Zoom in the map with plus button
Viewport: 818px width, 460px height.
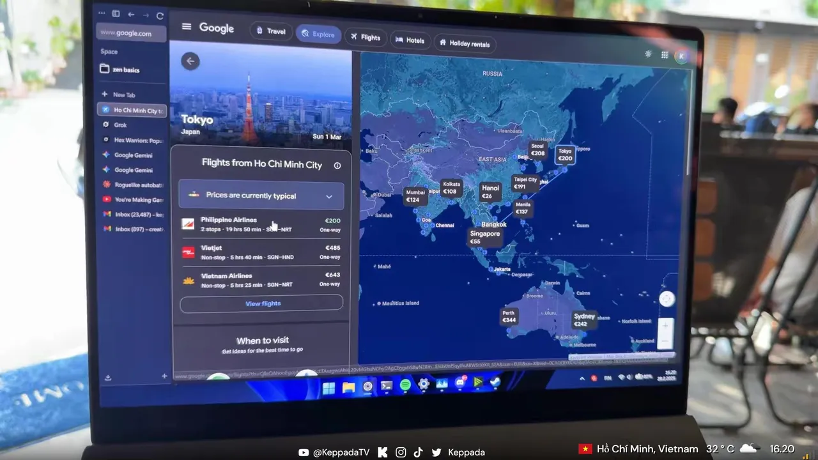[665, 326]
